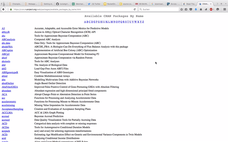The height and width of the screenshot is (142, 228).
Task: Show bookmarks library clipboard icon
Action: click(186, 9)
